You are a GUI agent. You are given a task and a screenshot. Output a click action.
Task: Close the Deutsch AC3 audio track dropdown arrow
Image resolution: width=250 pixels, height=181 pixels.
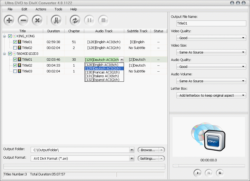(122, 60)
